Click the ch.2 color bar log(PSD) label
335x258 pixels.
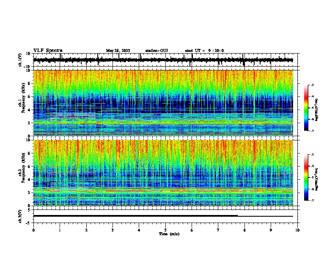tap(317, 179)
